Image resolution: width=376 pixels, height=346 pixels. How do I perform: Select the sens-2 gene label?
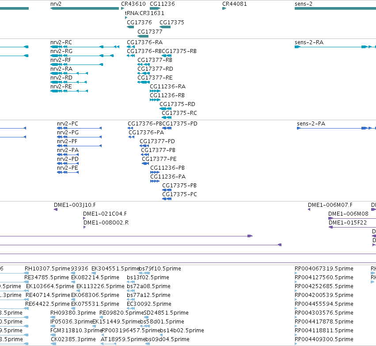pos(304,4)
